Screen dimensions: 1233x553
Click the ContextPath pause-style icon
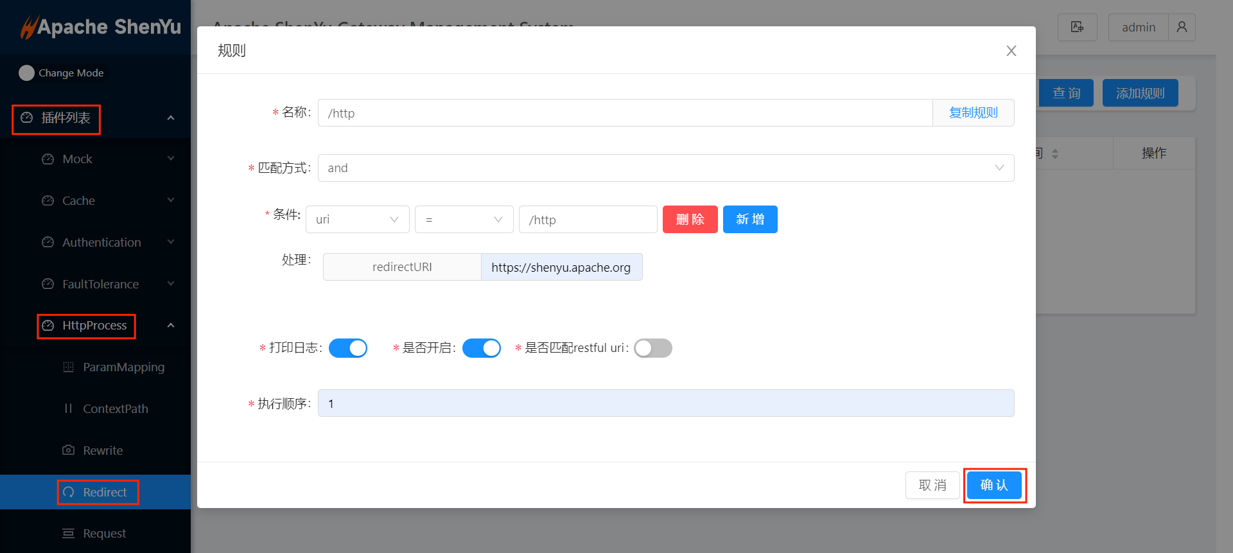(68, 409)
